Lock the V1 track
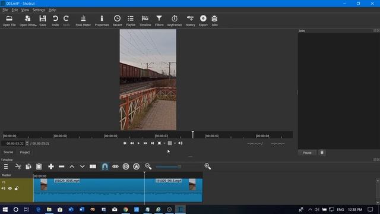 pyautogui.click(x=17, y=188)
